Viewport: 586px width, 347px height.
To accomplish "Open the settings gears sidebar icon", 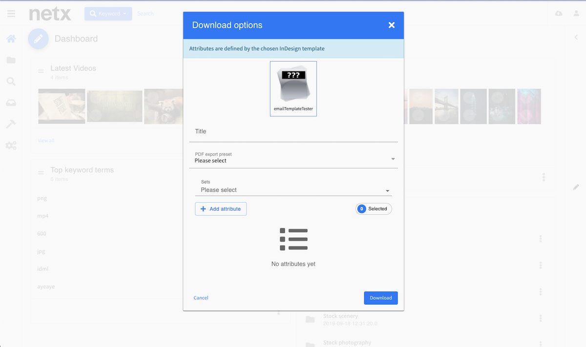I will pos(11,145).
